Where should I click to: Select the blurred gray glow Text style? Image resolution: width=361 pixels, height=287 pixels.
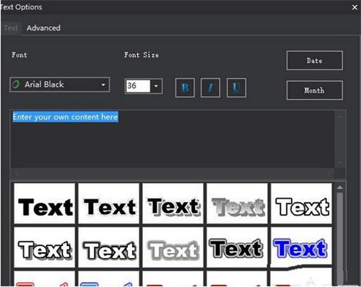coord(173,247)
